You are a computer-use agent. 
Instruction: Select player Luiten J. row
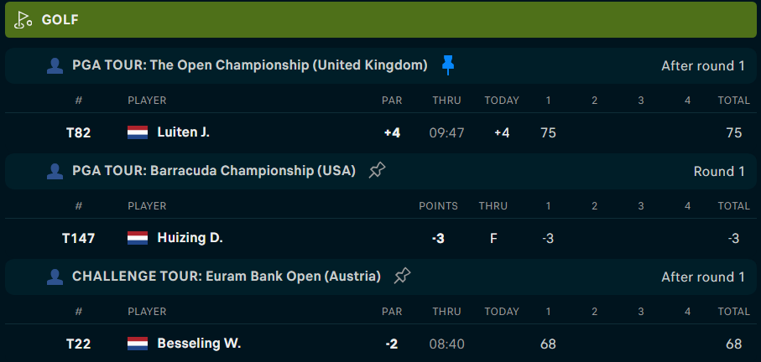click(381, 132)
